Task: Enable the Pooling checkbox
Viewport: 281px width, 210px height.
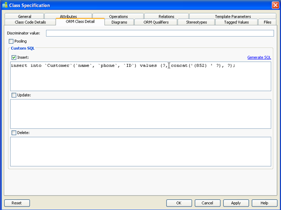Action: 11,41
